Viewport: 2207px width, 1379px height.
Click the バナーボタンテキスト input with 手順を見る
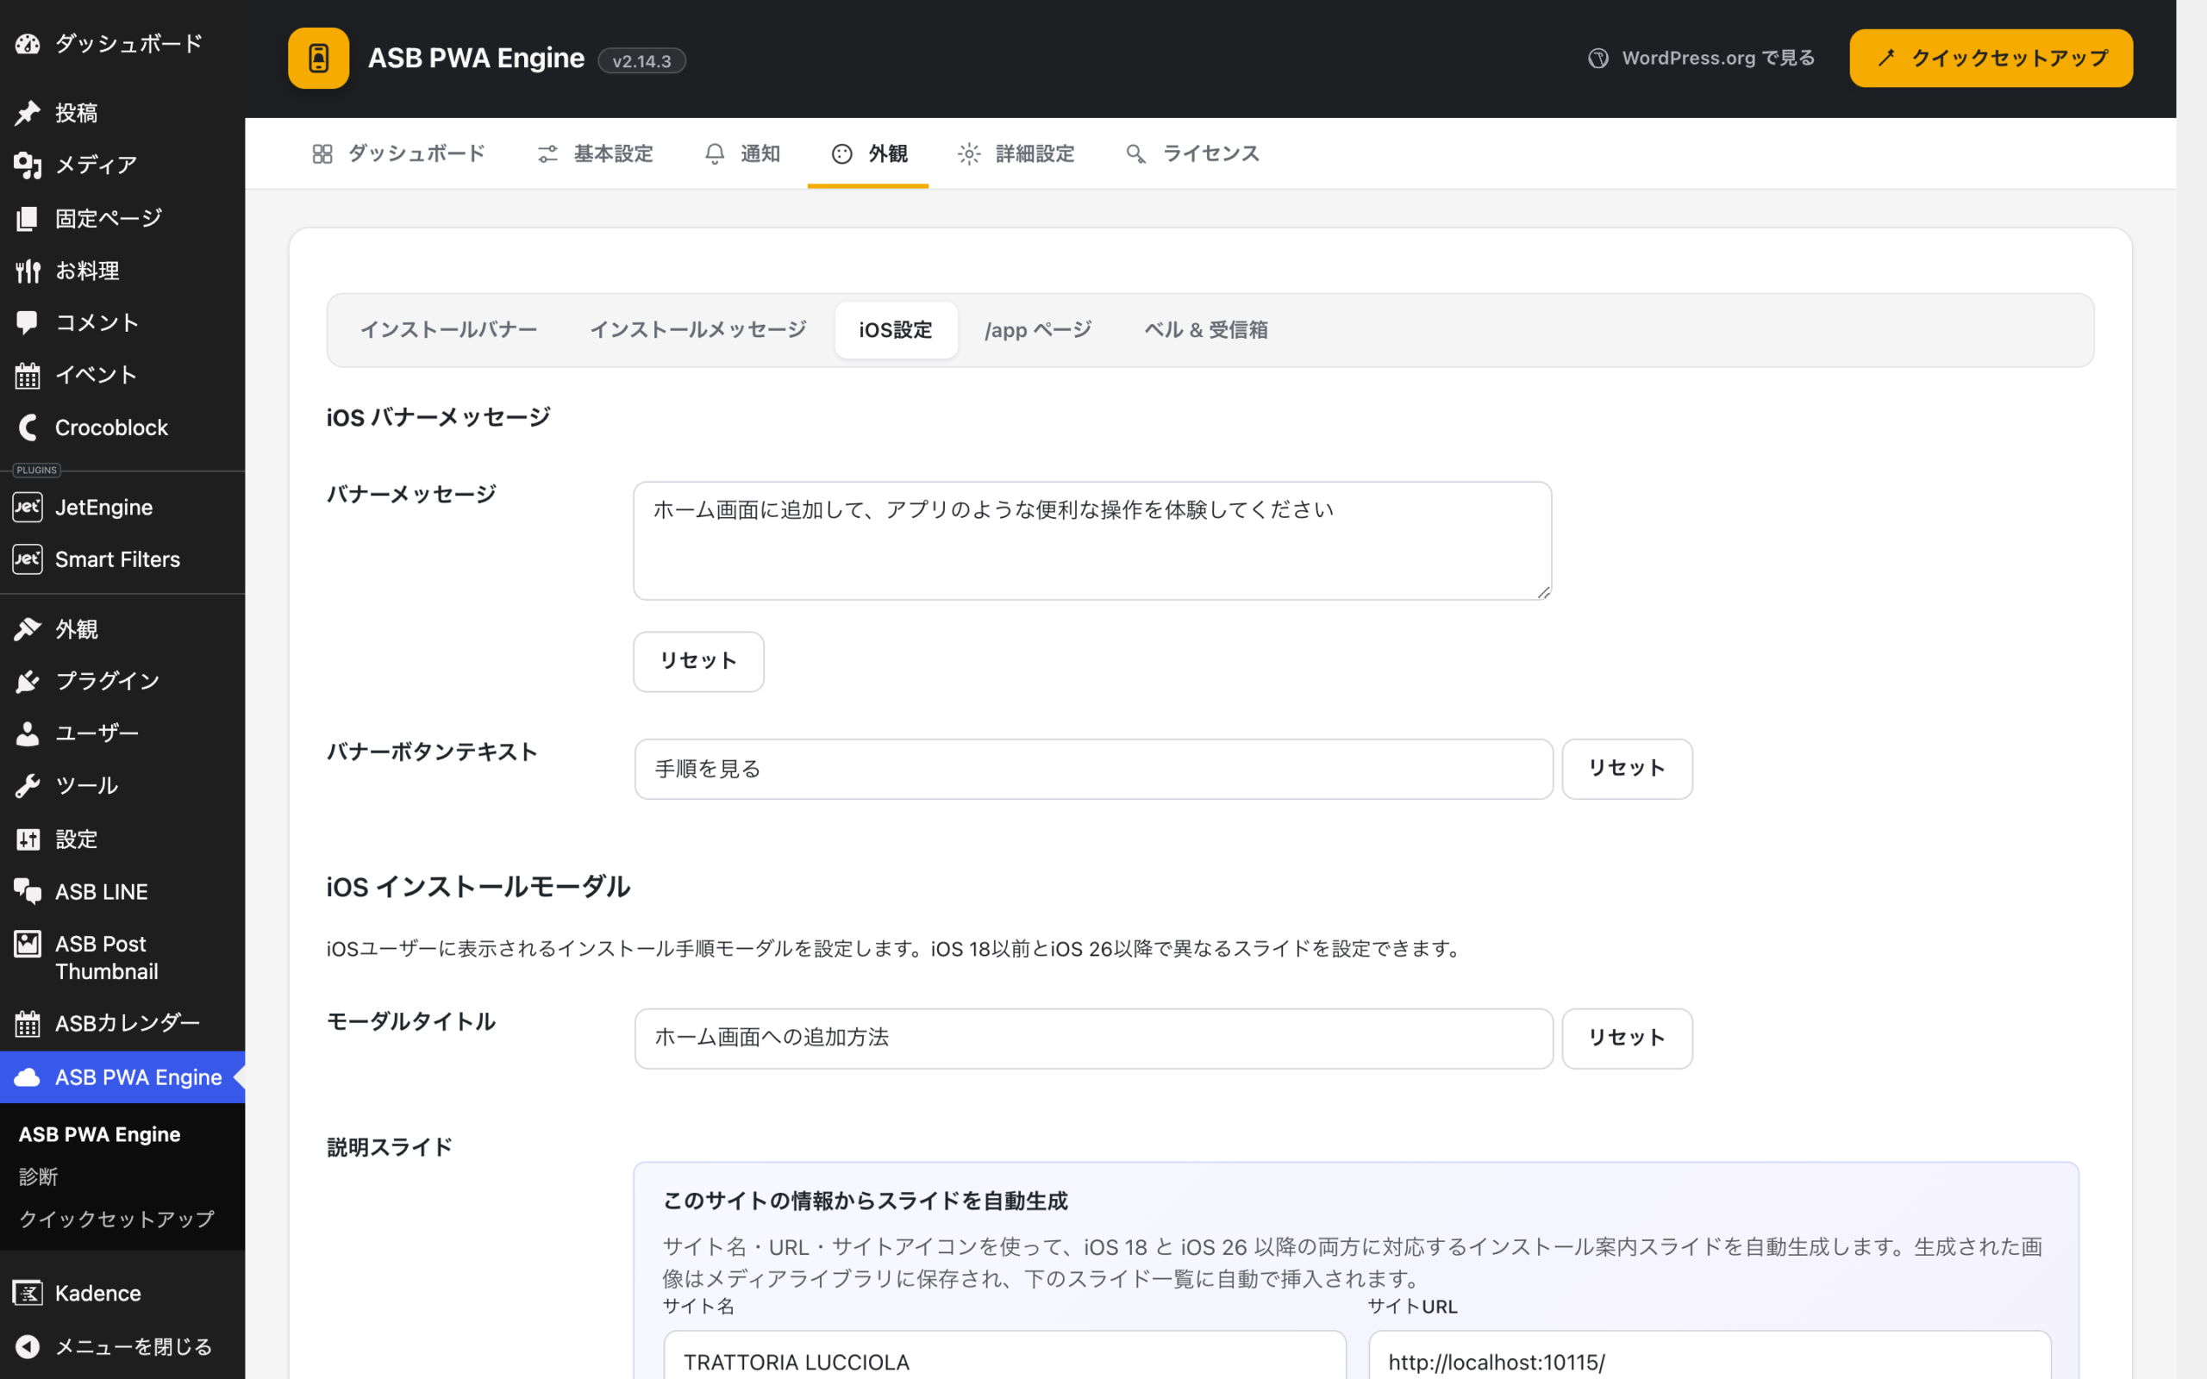1093,769
